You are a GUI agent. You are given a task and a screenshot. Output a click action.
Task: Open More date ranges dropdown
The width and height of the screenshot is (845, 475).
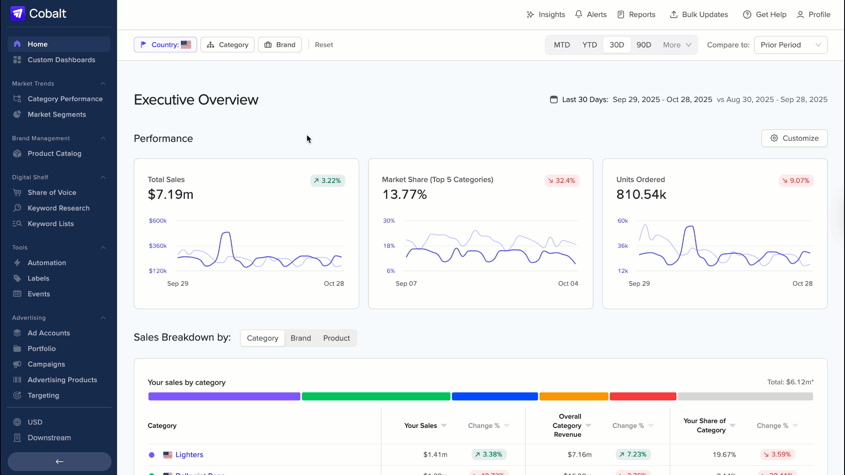coord(677,45)
